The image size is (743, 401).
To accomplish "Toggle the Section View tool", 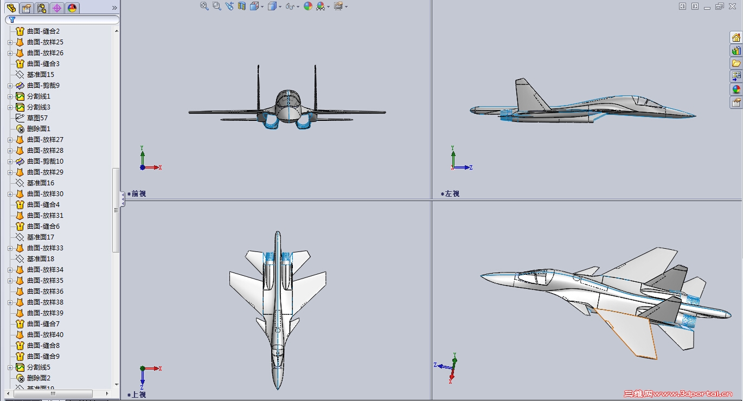I will [242, 6].
